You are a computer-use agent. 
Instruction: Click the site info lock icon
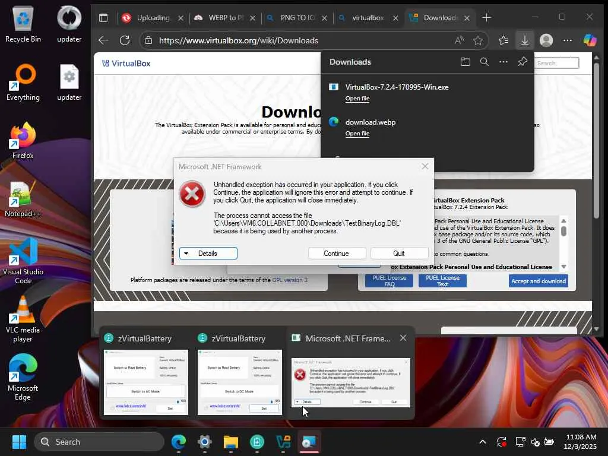[x=148, y=40]
